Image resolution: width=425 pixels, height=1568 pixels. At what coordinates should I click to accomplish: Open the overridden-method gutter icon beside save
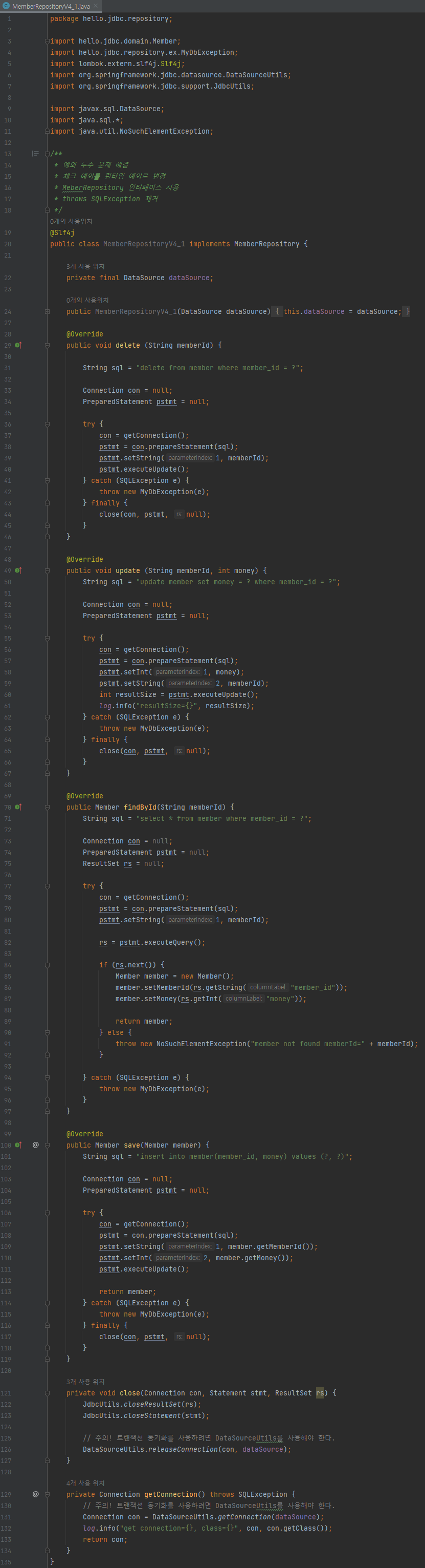(x=18, y=1145)
